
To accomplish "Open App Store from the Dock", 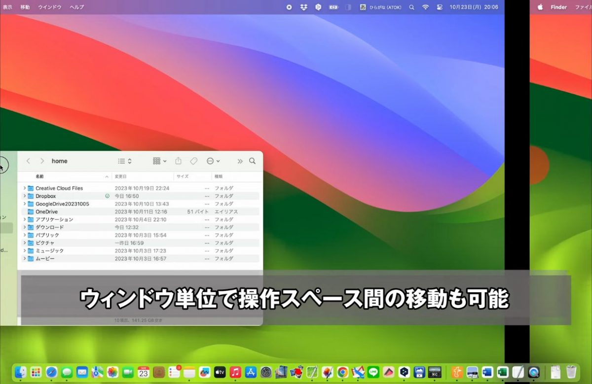I will (250, 372).
